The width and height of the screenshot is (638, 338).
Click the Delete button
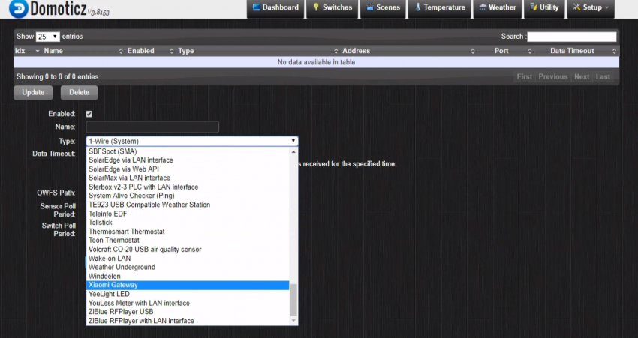coord(80,93)
